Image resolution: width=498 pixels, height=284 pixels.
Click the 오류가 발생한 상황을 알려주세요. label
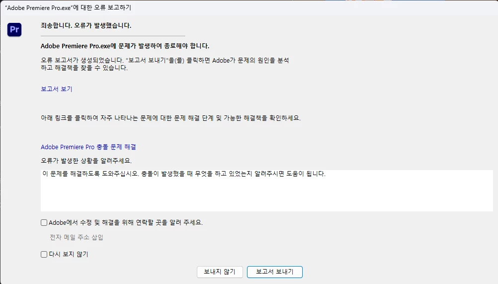86,161
